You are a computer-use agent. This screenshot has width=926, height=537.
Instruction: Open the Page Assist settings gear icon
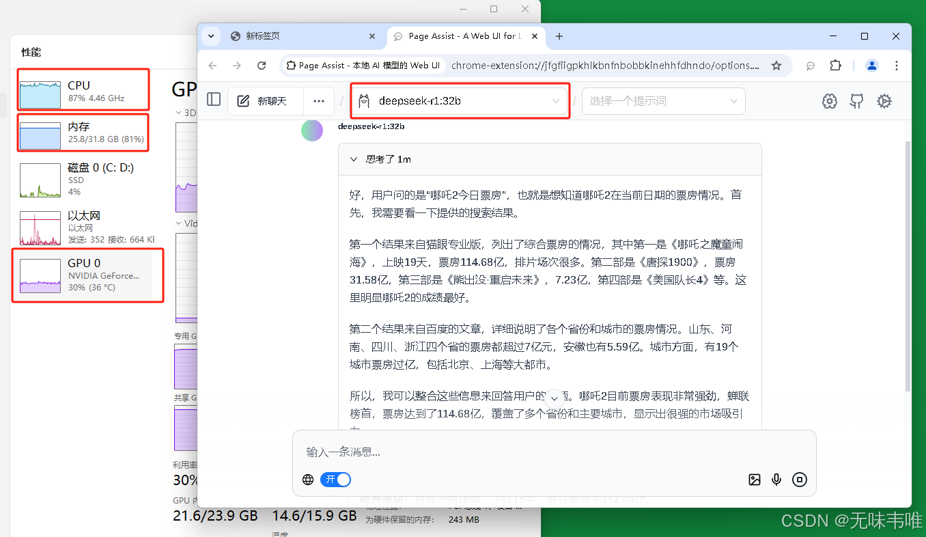884,101
